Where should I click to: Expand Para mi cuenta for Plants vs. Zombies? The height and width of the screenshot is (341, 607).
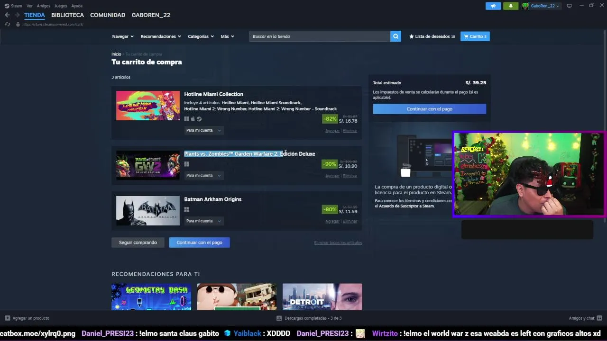pyautogui.click(x=203, y=176)
